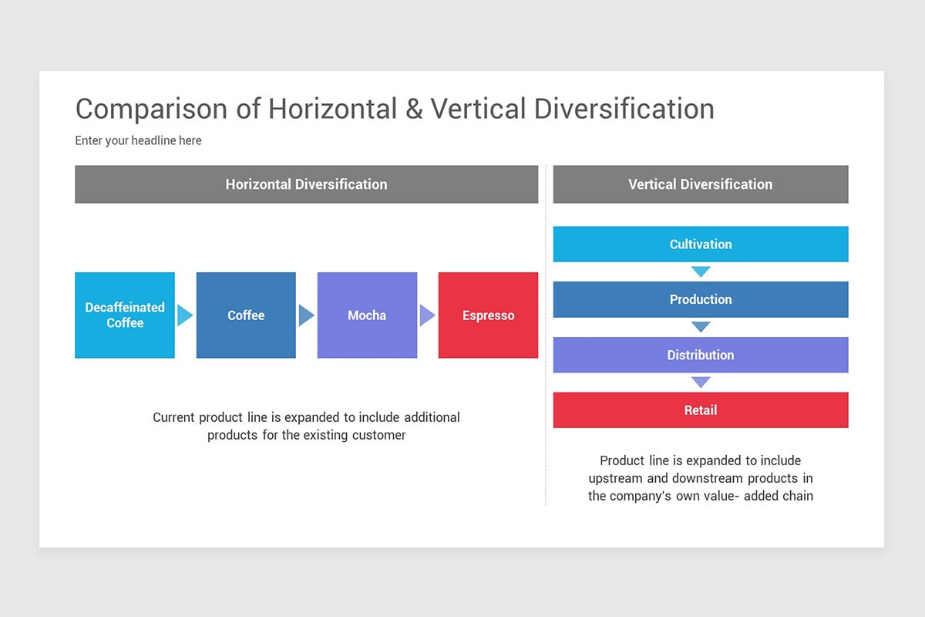Select the Decaffeinated Coffee box

(x=124, y=315)
